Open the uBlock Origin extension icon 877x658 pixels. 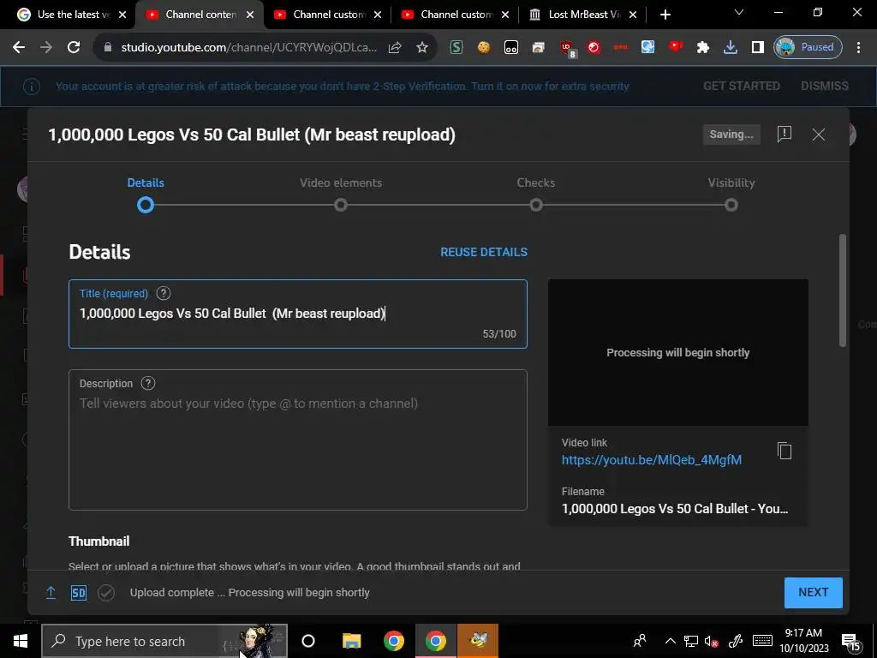tap(567, 49)
